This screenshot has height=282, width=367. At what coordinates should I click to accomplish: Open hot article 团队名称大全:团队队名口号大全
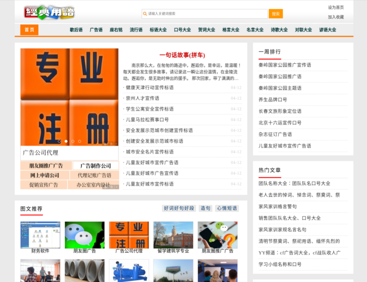pos(294,183)
